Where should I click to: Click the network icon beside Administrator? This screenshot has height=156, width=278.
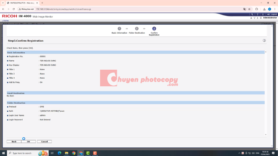(x=254, y=18)
